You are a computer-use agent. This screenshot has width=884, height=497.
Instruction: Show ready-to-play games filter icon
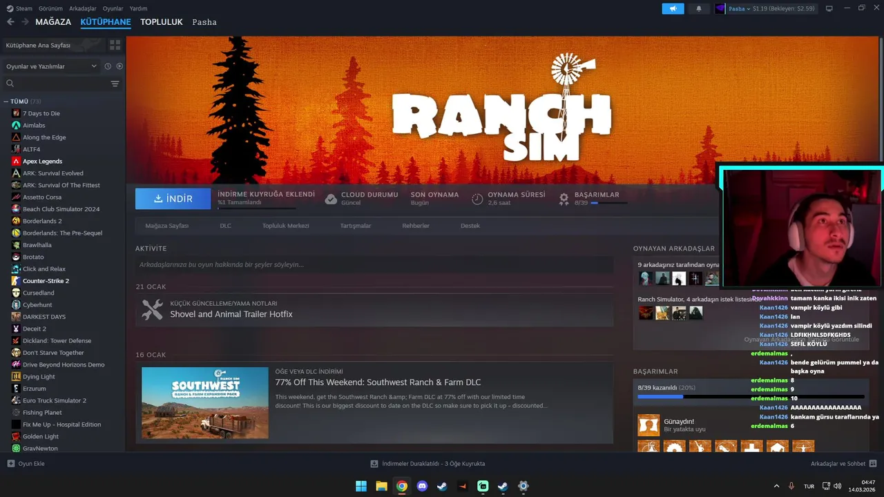click(x=119, y=66)
